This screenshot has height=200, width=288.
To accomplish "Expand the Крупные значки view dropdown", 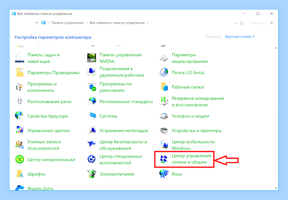I will click(x=240, y=37).
